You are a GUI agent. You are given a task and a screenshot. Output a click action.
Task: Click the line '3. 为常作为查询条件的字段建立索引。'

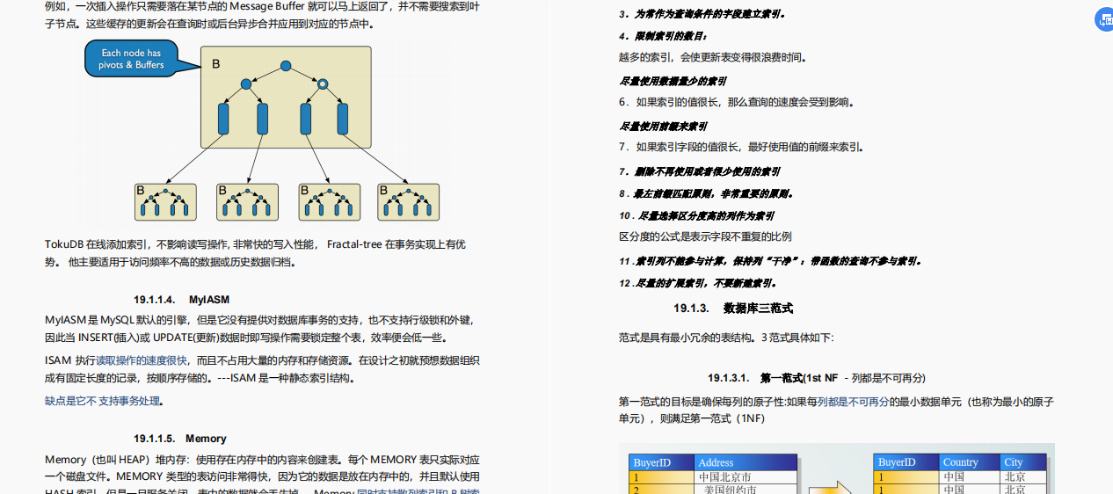coord(702,14)
